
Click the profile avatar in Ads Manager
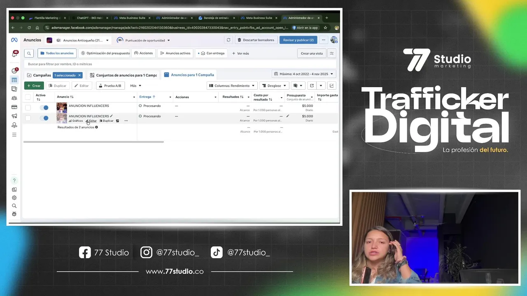tap(334, 40)
